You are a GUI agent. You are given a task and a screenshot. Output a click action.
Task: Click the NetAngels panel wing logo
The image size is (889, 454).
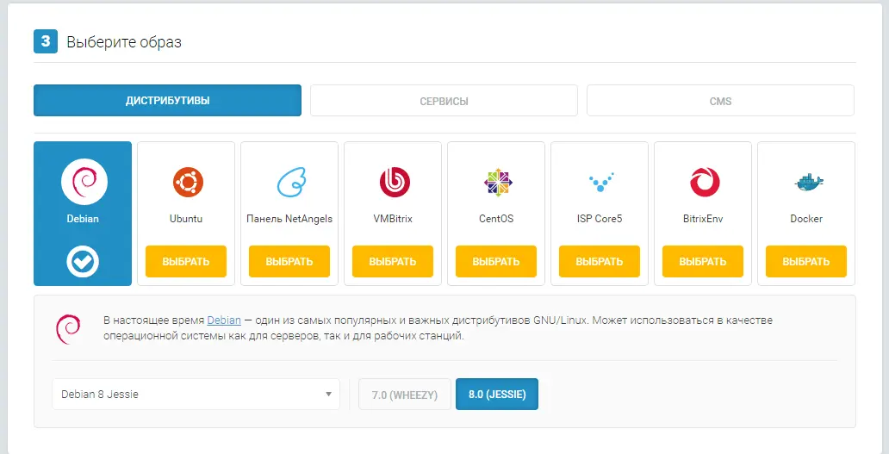[x=292, y=182]
